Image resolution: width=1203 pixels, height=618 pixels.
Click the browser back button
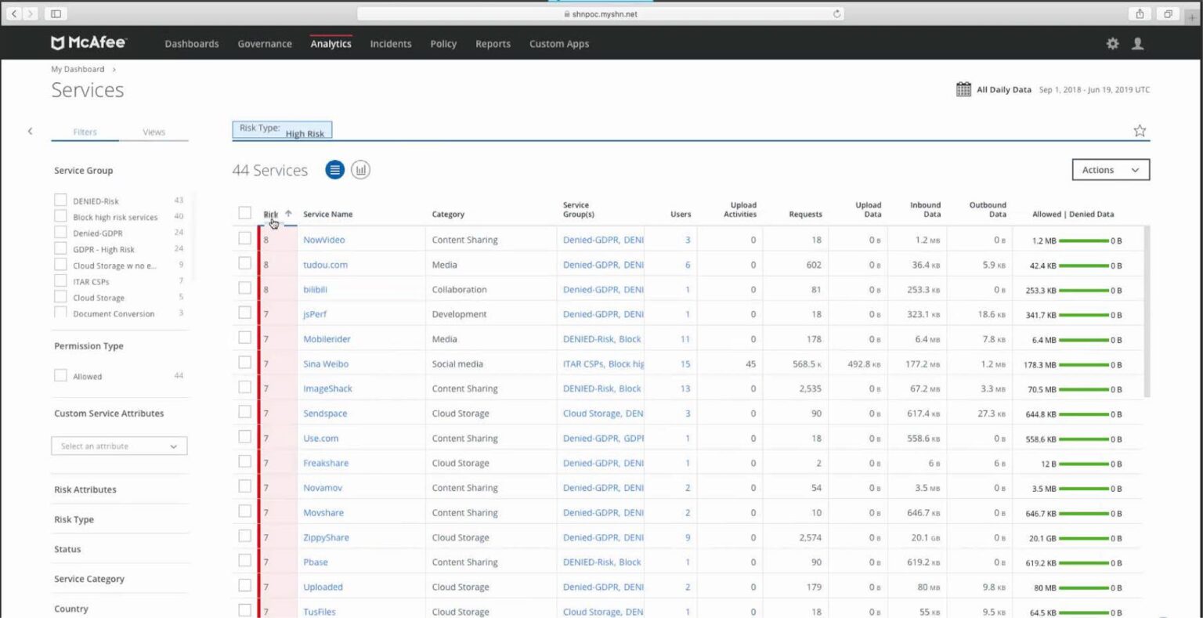[x=13, y=13]
